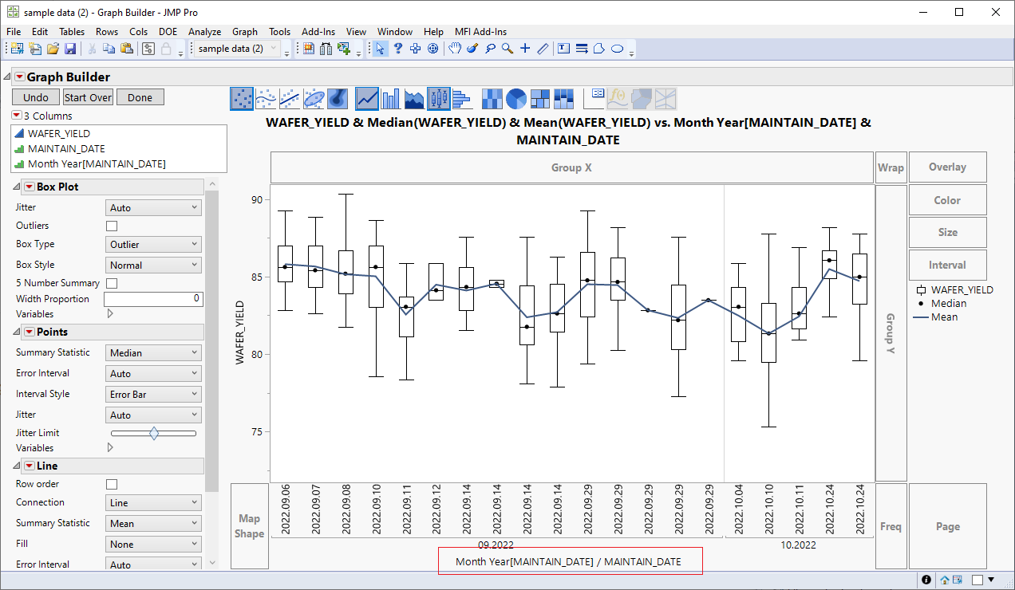Adjust the Jitter Limit slider
Screen dimensions: 1015x590
point(153,433)
